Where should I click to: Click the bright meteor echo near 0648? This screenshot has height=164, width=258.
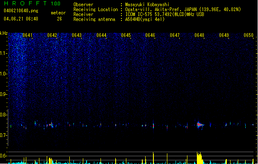point(199,125)
